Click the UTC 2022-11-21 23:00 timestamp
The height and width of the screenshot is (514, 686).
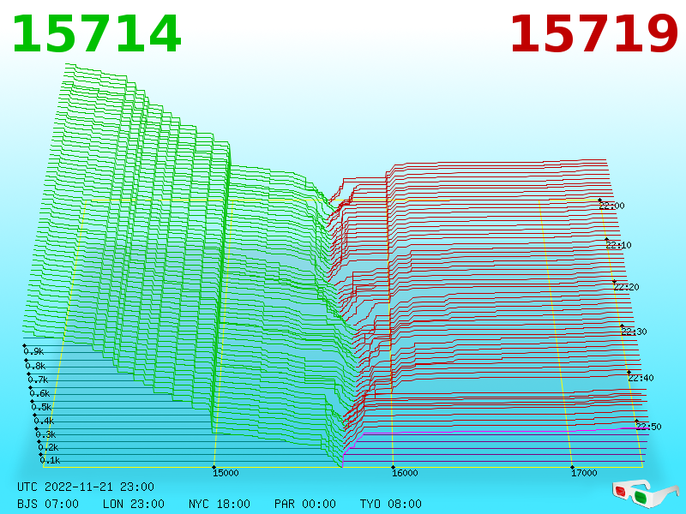(x=86, y=487)
